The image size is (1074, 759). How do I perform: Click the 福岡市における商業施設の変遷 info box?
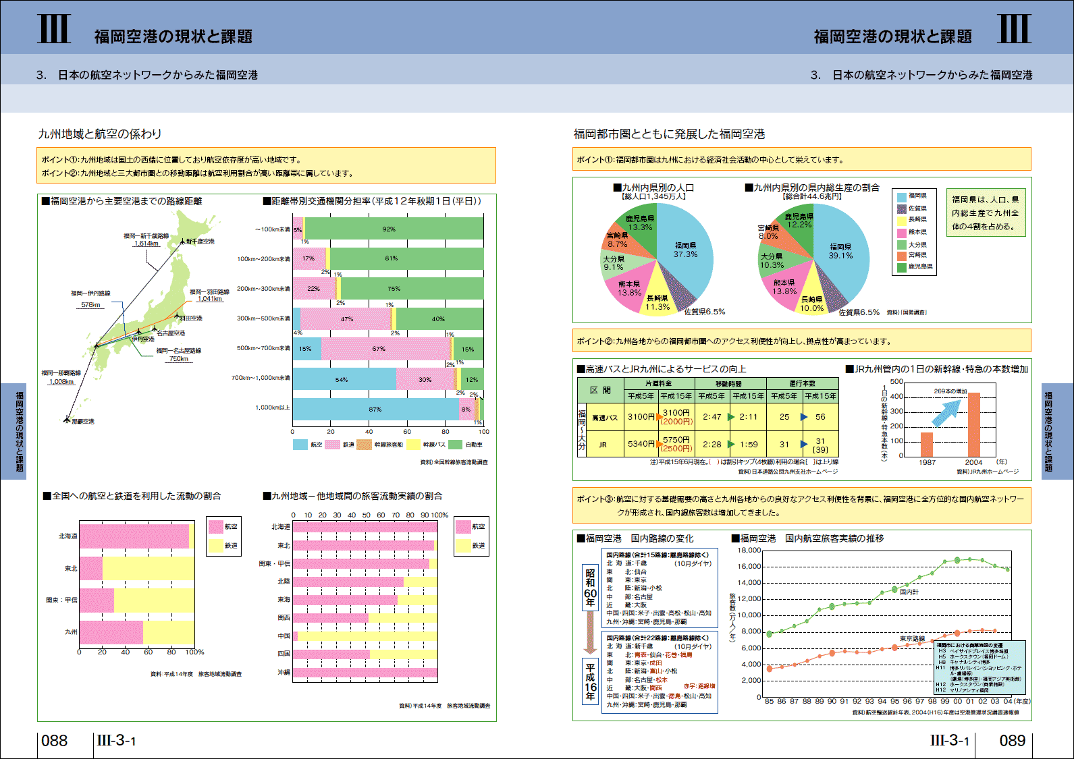pyautogui.click(x=979, y=668)
